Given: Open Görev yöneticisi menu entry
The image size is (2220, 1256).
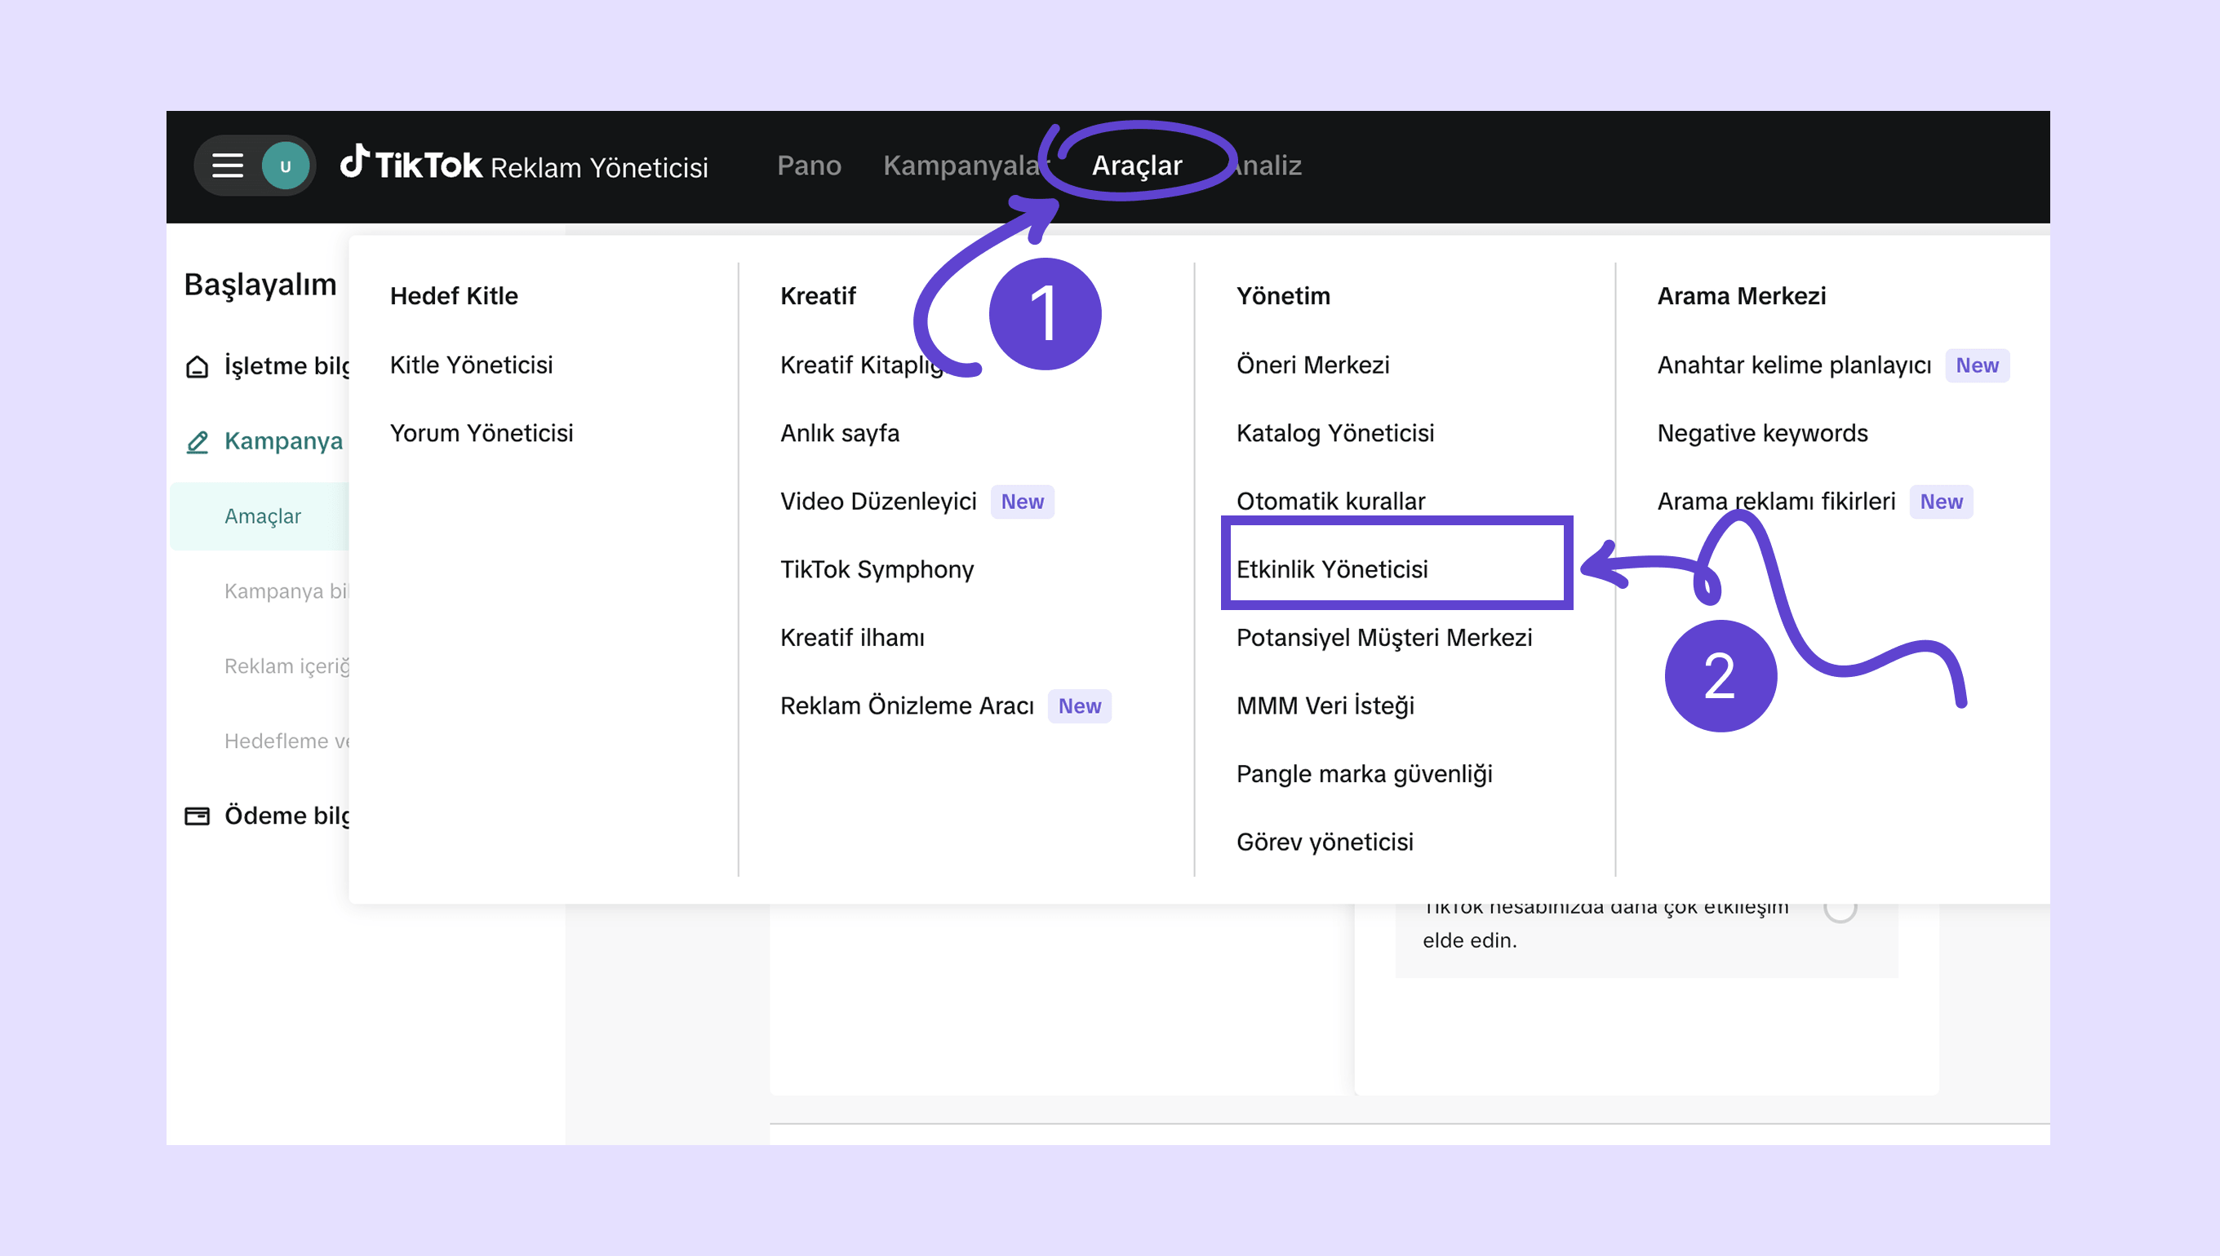Looking at the screenshot, I should (x=1324, y=842).
